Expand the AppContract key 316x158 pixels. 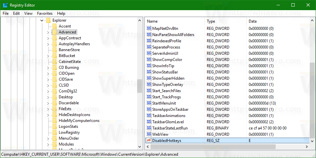(48, 38)
